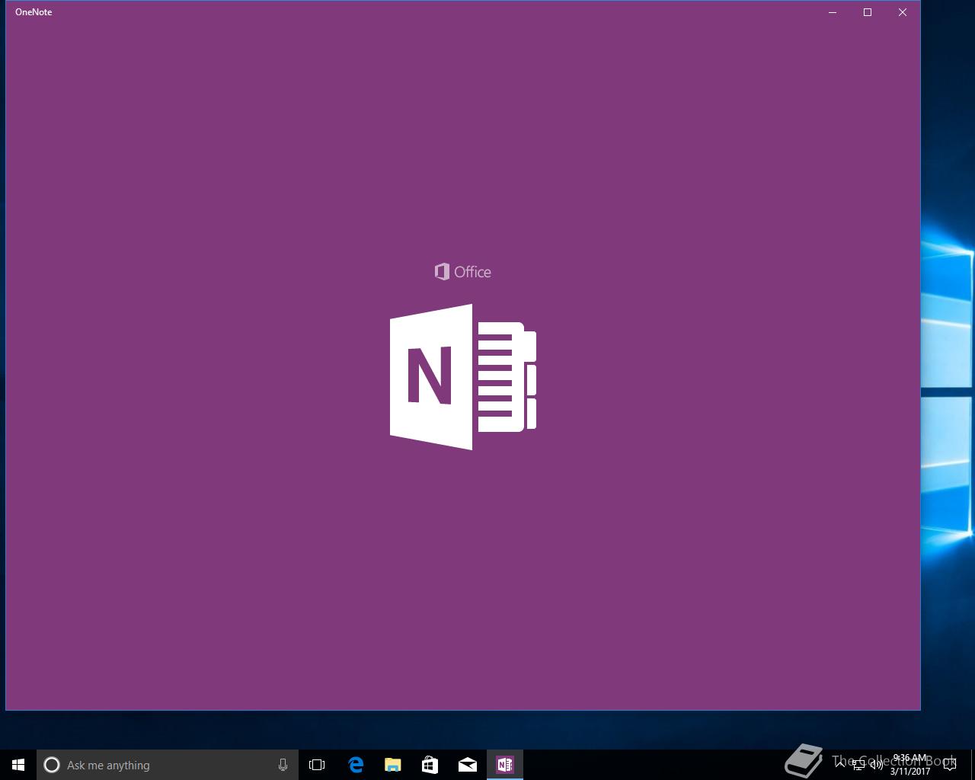Show hidden system tray icons
This screenshot has width=975, height=780.
pos(840,765)
